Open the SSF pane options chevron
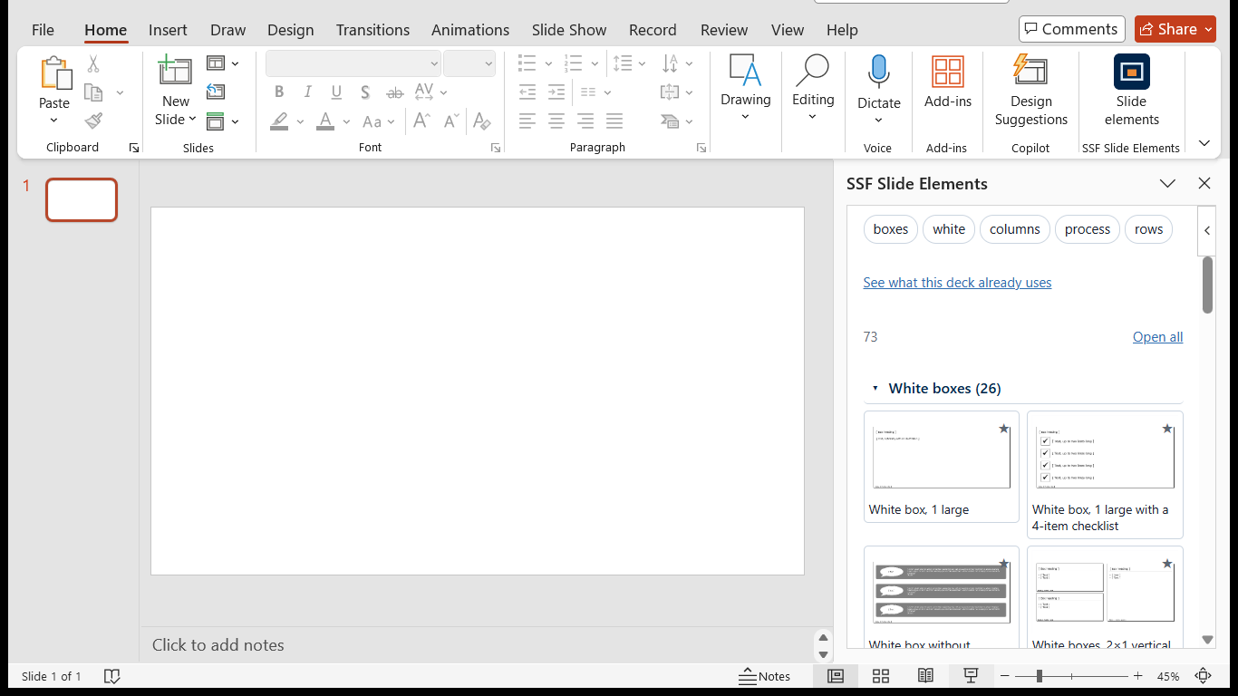The width and height of the screenshot is (1238, 696). click(1167, 184)
